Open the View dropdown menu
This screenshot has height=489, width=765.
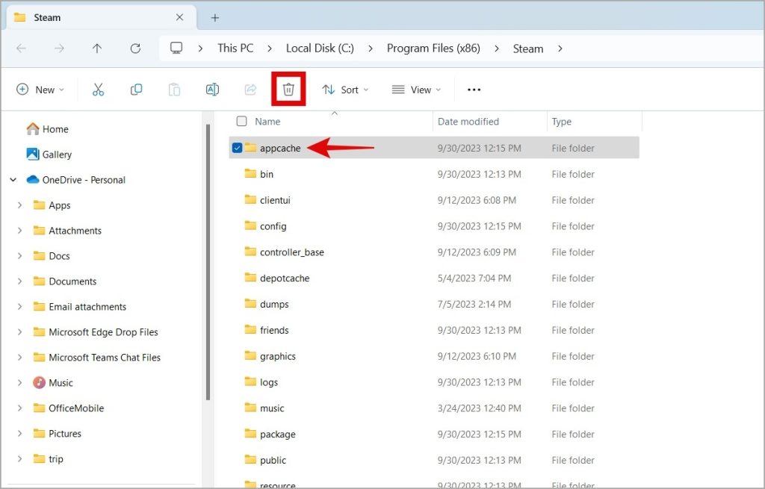click(x=416, y=90)
